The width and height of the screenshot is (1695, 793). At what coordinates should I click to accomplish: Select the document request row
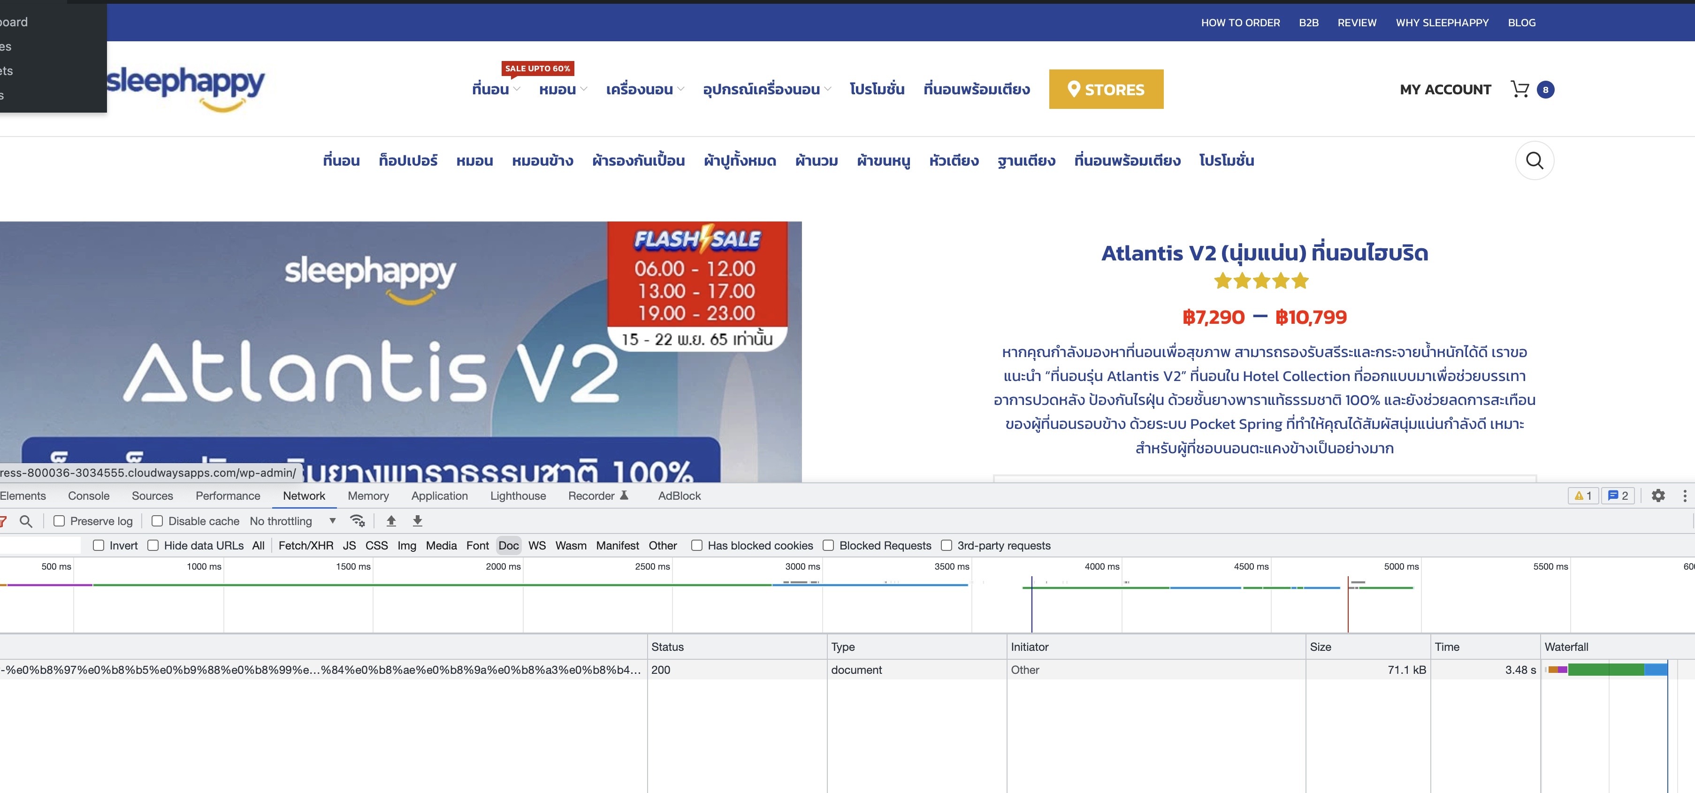tap(322, 670)
